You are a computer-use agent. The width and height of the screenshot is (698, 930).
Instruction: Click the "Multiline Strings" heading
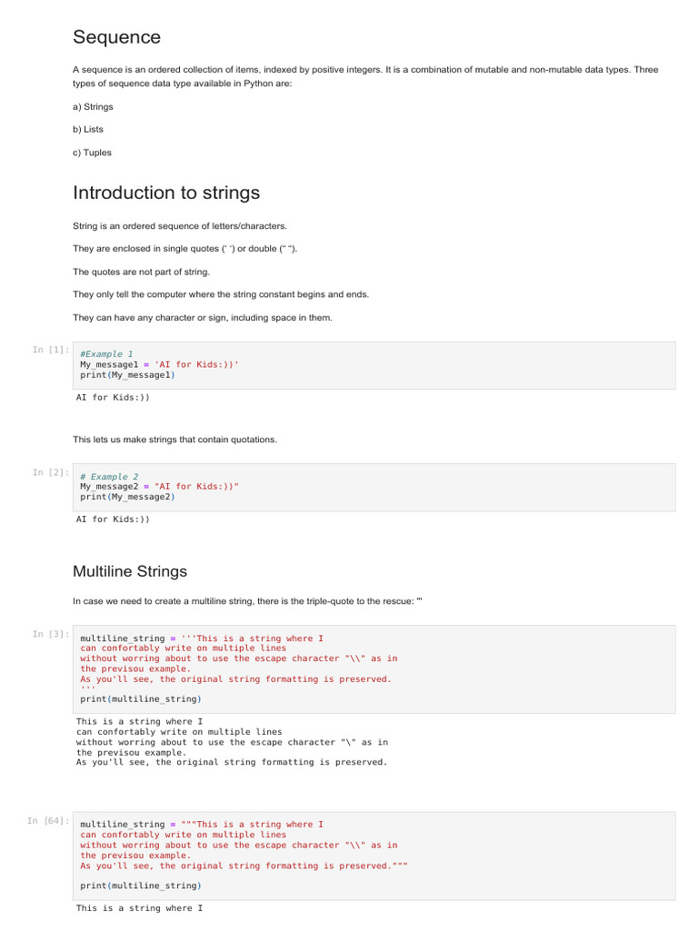coord(130,571)
